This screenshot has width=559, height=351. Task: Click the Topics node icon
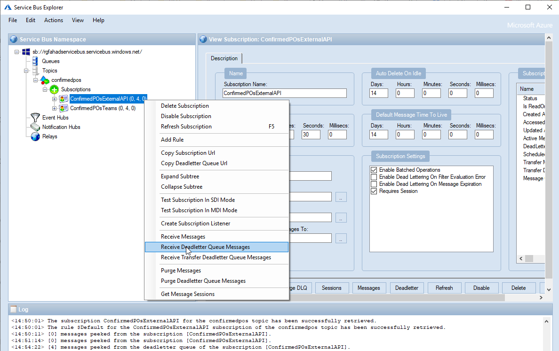coord(35,70)
